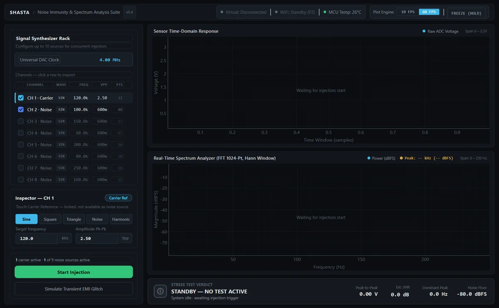Switch Plot Engine to 10 FPS
The width and height of the screenshot is (499, 308).
[408, 12]
